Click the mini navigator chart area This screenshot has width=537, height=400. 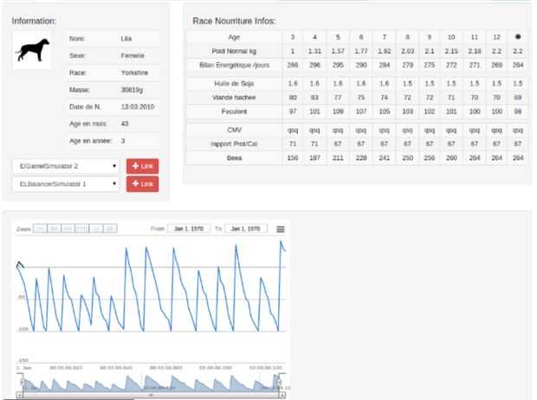pos(151,383)
